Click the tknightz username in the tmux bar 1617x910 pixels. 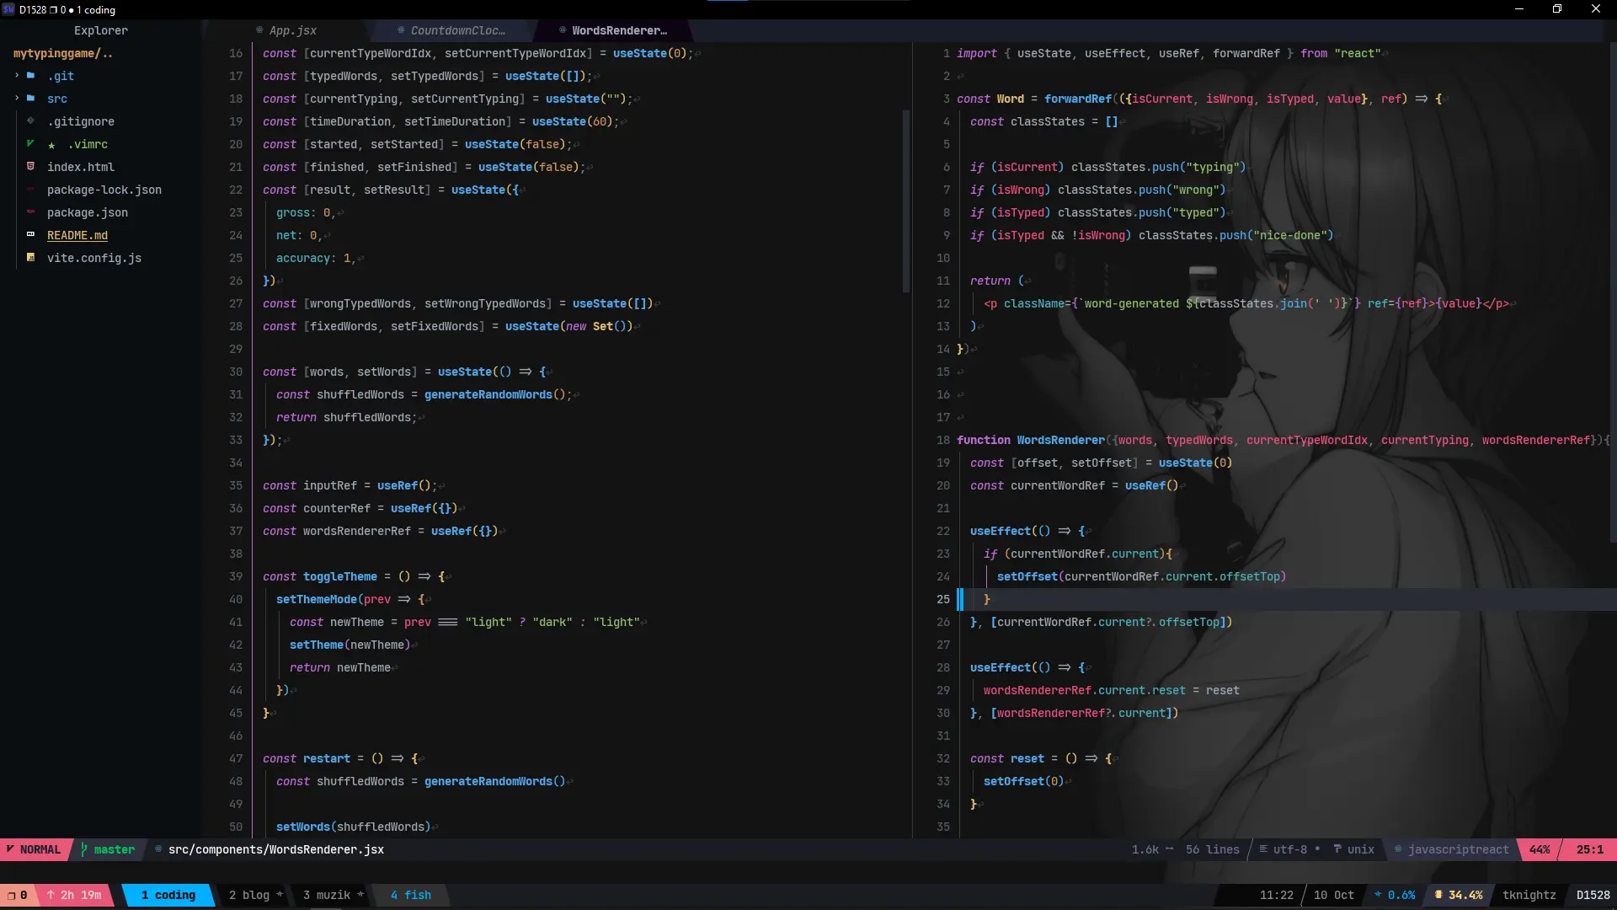[x=1529, y=895]
